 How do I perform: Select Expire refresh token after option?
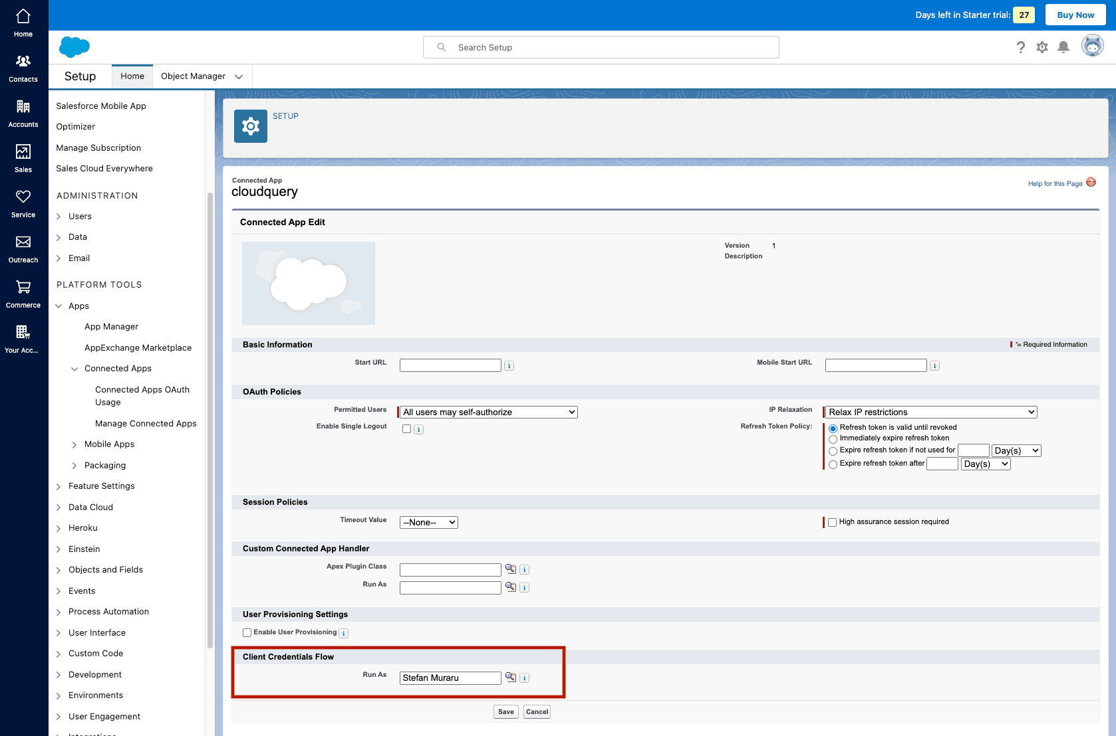pyautogui.click(x=833, y=464)
